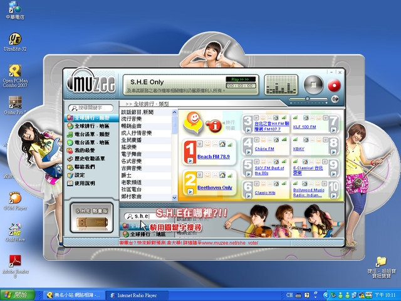Screen dimensions: 401x301
Task: Click the equalizer spectrum display
Action: coord(281,84)
